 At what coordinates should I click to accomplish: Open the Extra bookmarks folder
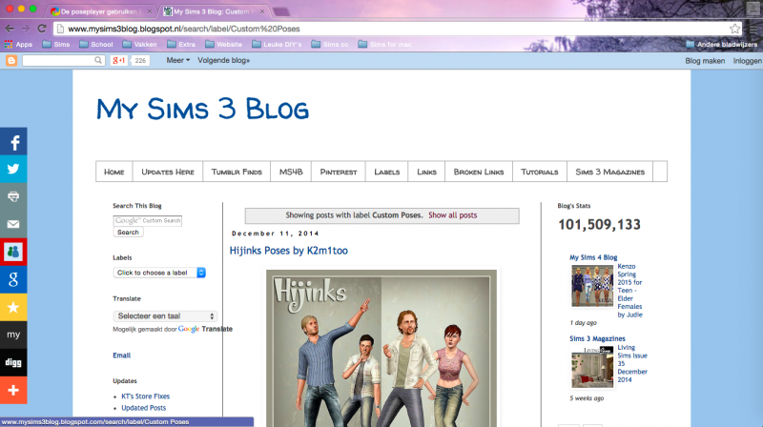(181, 44)
